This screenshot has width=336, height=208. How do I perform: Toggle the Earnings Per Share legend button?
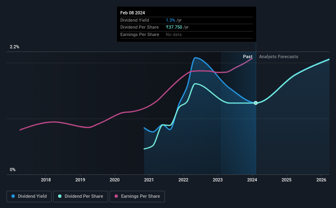[137, 197]
